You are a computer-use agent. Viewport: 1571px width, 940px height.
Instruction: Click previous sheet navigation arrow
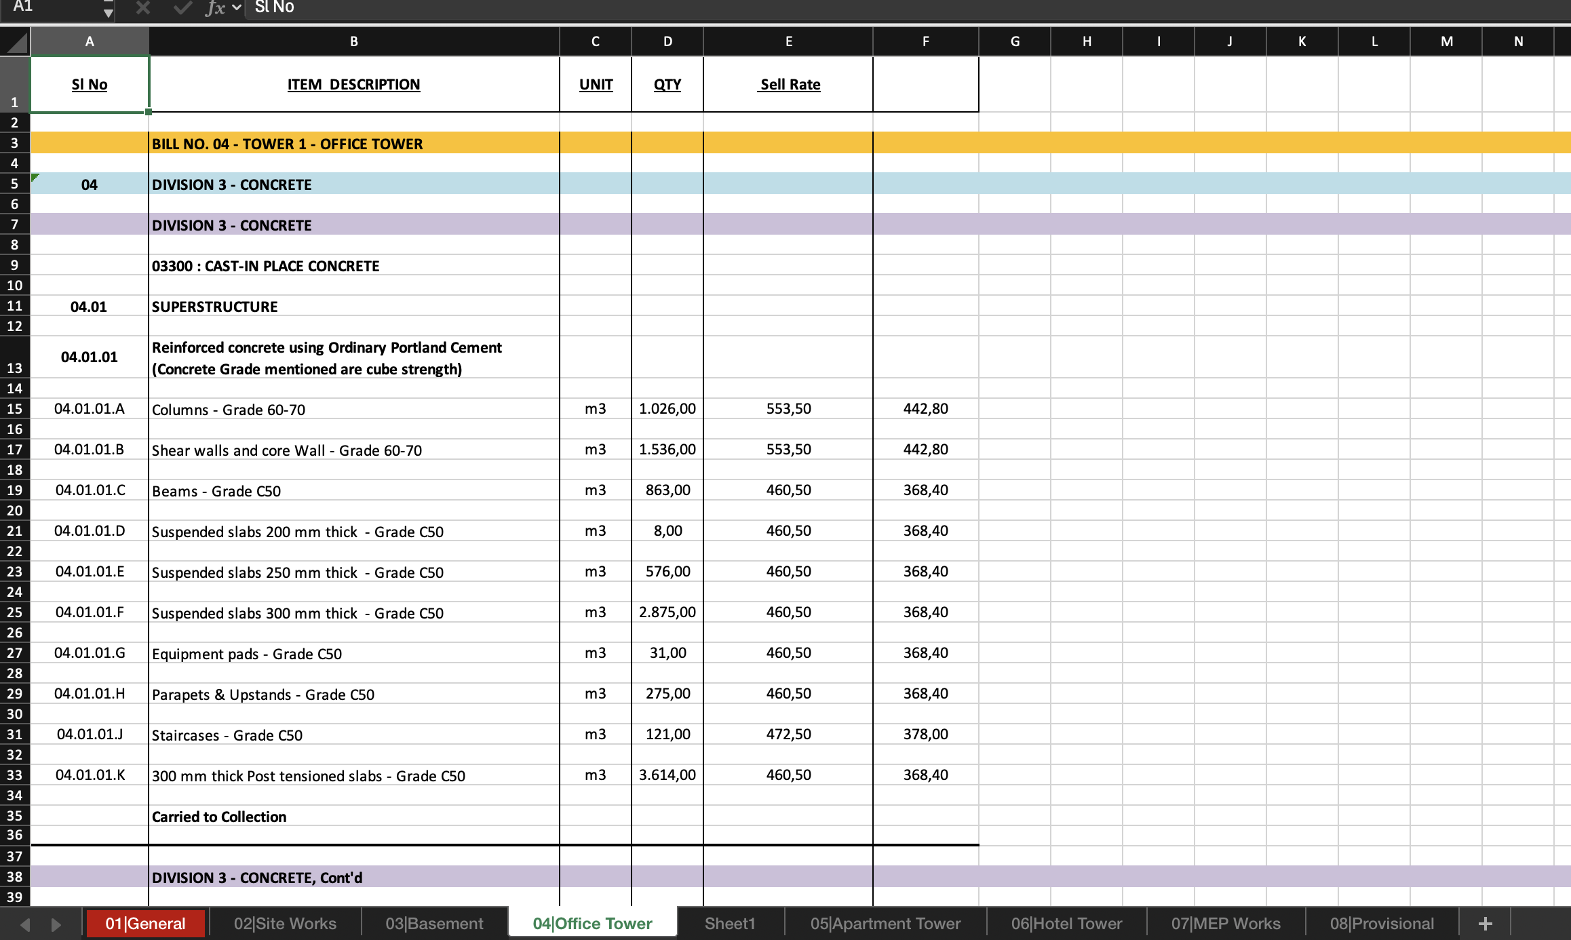pos(26,924)
